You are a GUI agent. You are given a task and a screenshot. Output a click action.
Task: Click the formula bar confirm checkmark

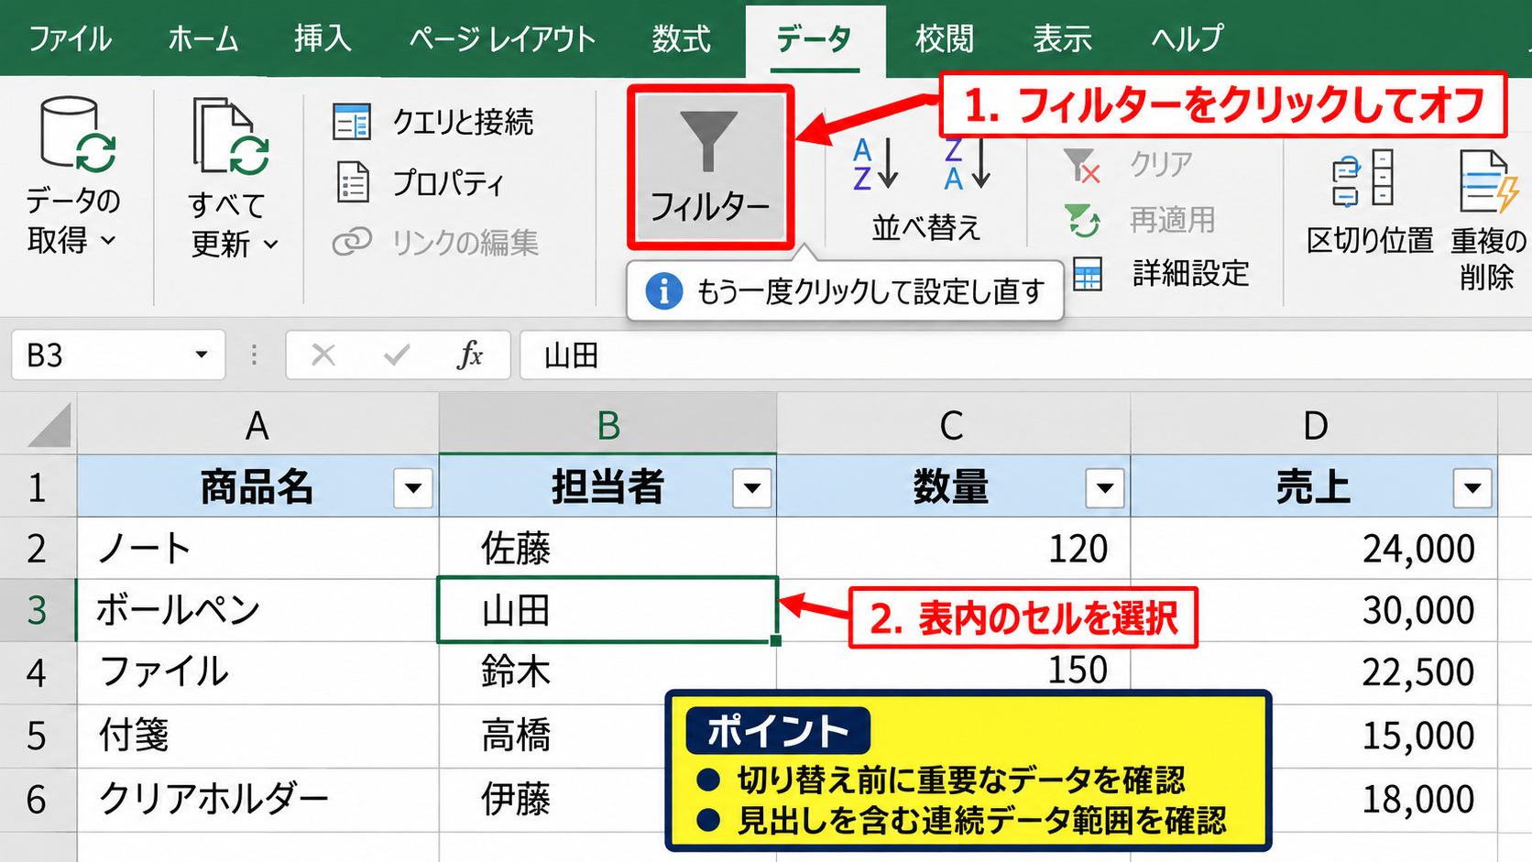(397, 355)
